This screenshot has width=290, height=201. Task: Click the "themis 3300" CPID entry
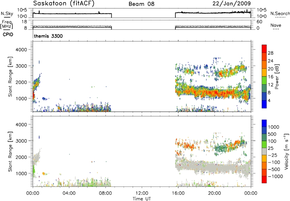coord(48,36)
